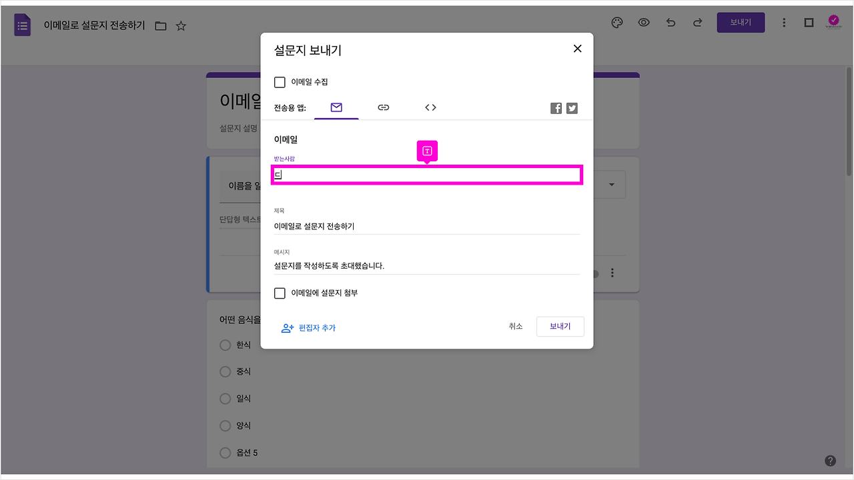Check 이메일에 설문지 첨부 option

[x=280, y=293]
